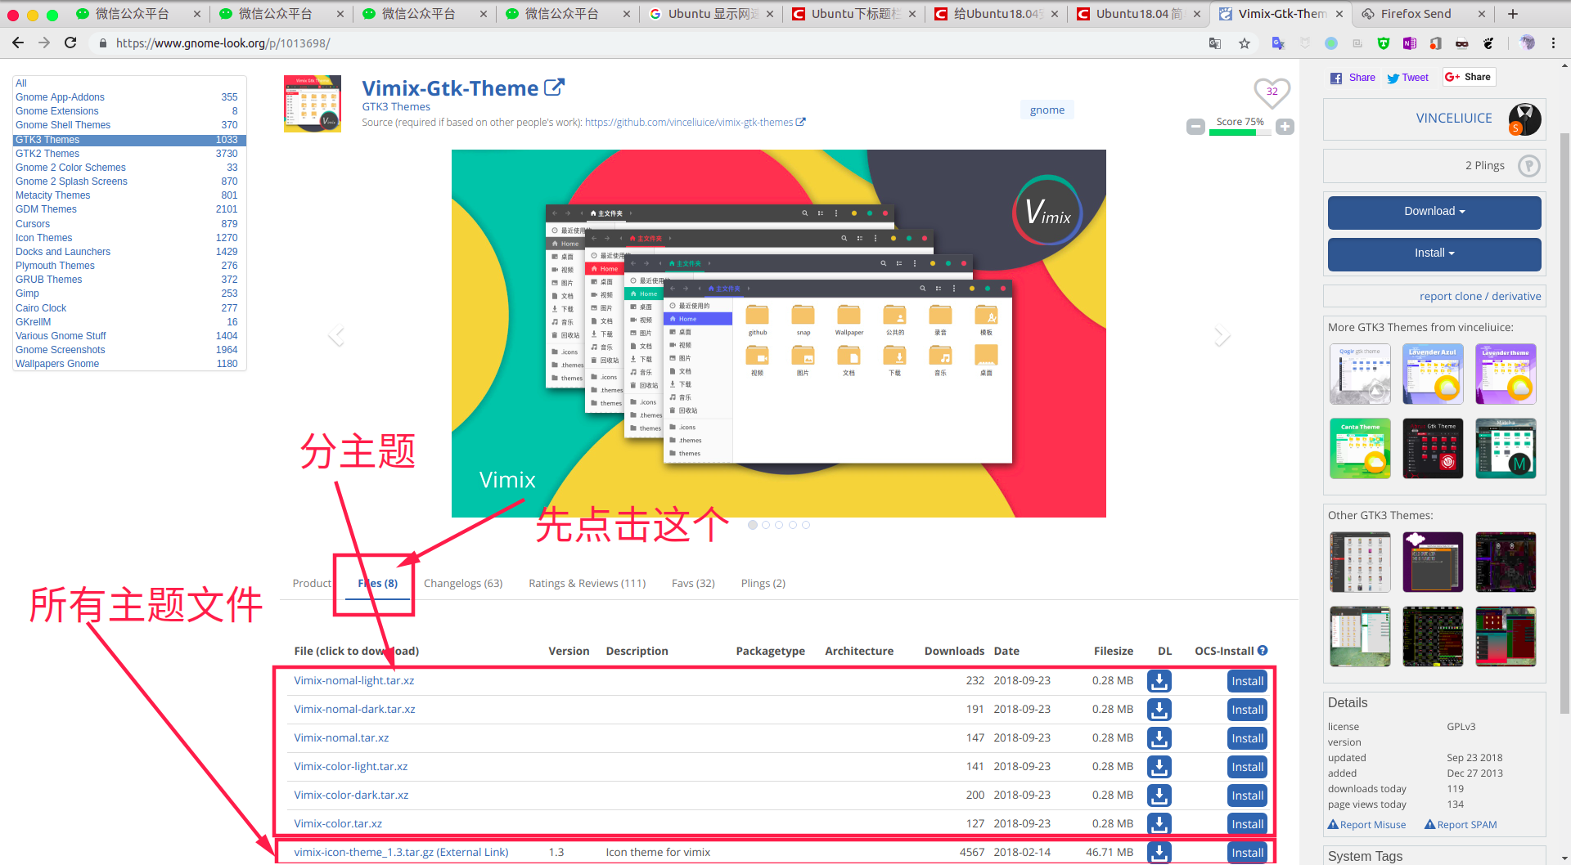Select the second carousel indicator dot
This screenshot has height=865, width=1571.
pos(766,525)
